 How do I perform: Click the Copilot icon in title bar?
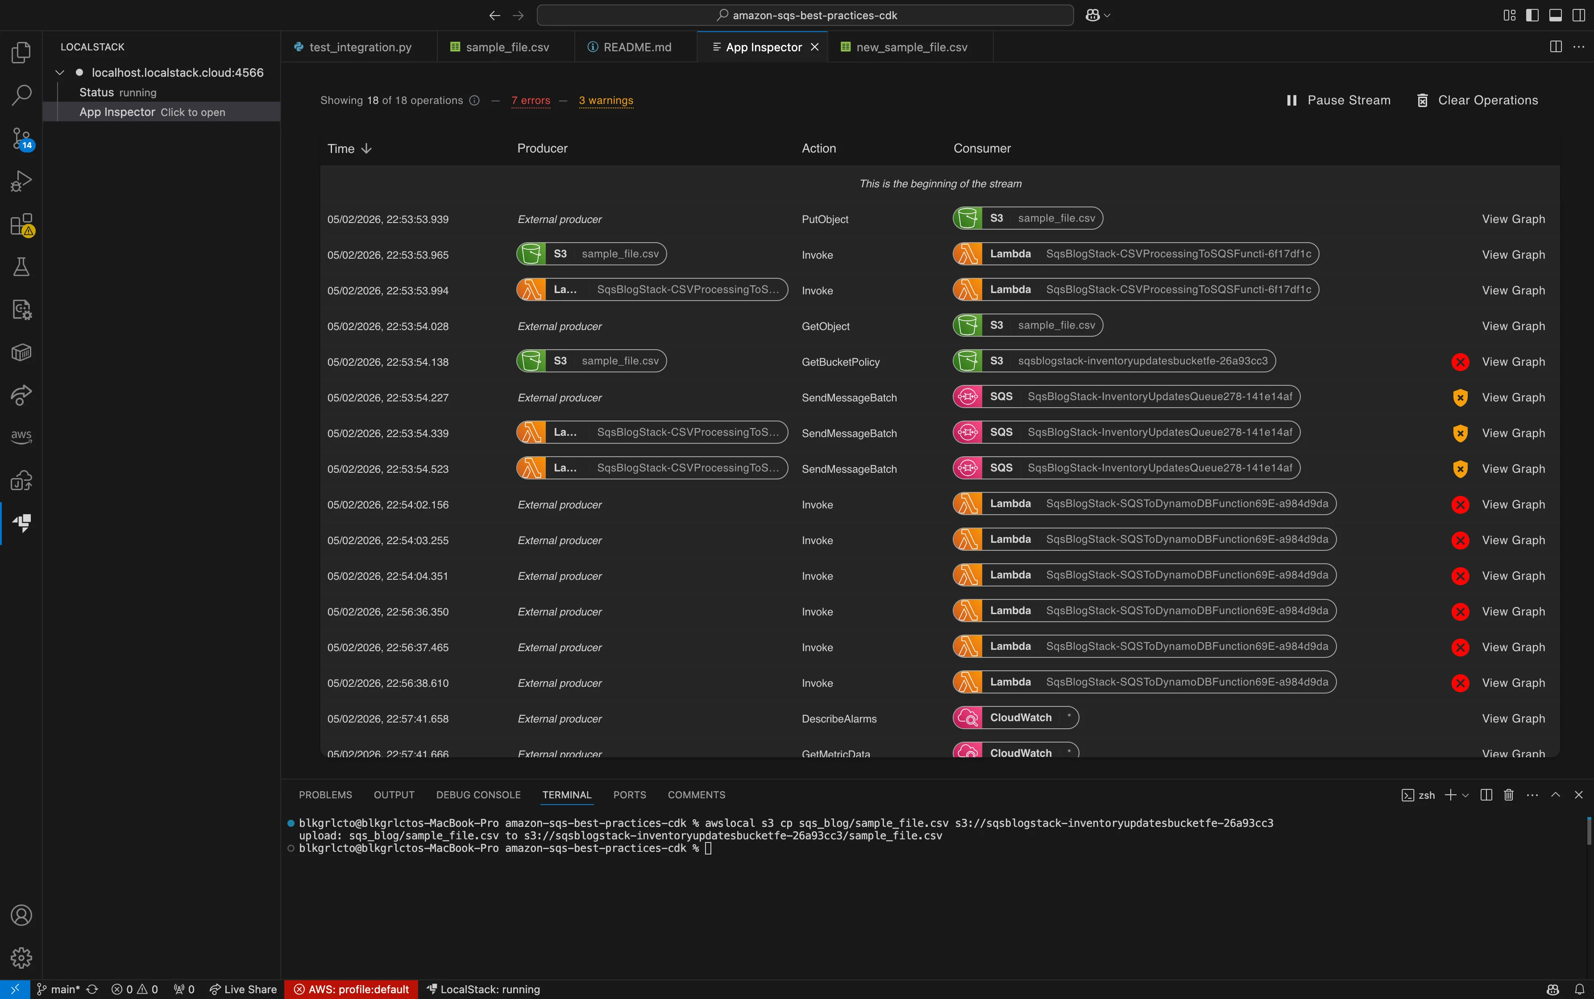(x=1092, y=15)
